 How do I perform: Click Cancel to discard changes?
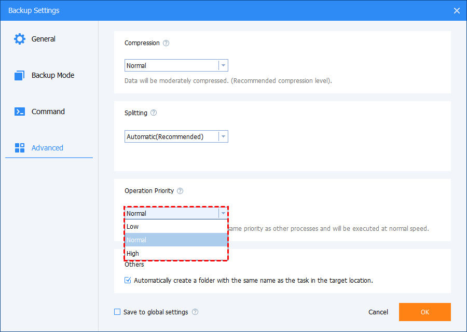[x=378, y=312]
